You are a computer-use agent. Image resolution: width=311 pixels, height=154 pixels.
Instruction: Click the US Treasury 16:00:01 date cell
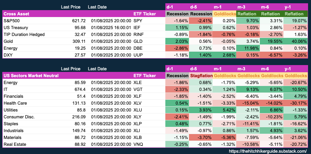(112, 27)
